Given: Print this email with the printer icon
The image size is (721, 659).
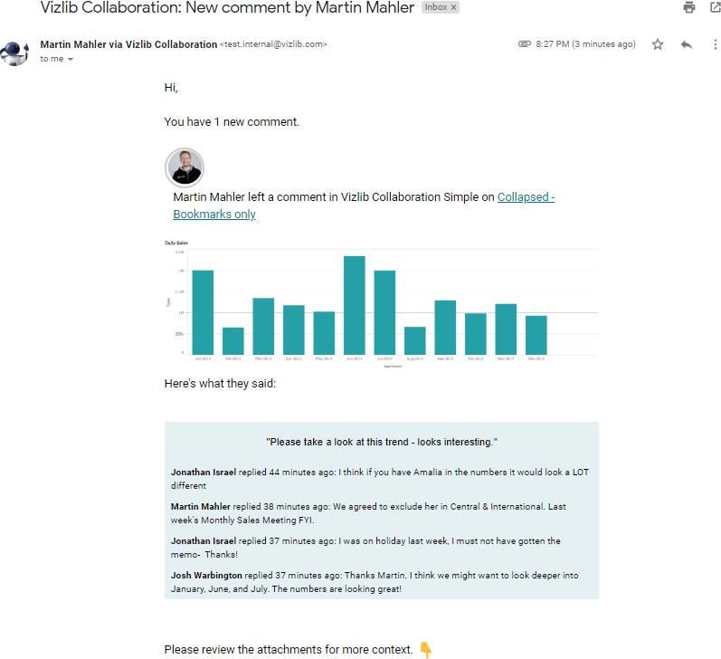Looking at the screenshot, I should point(688,7).
